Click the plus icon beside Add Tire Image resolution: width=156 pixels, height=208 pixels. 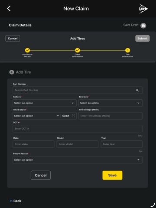pyautogui.click(x=12, y=72)
